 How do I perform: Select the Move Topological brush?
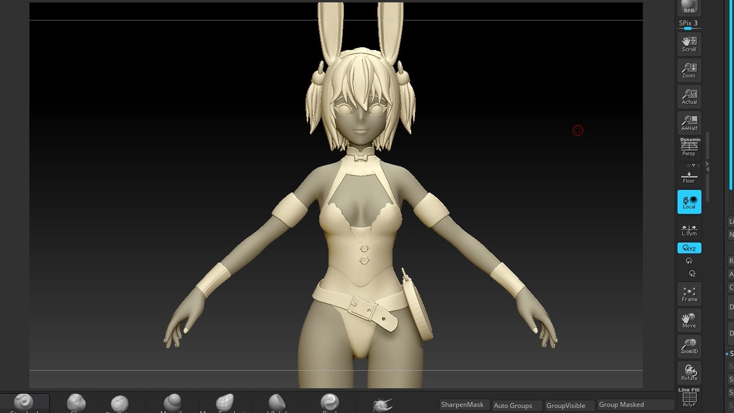coord(225,403)
